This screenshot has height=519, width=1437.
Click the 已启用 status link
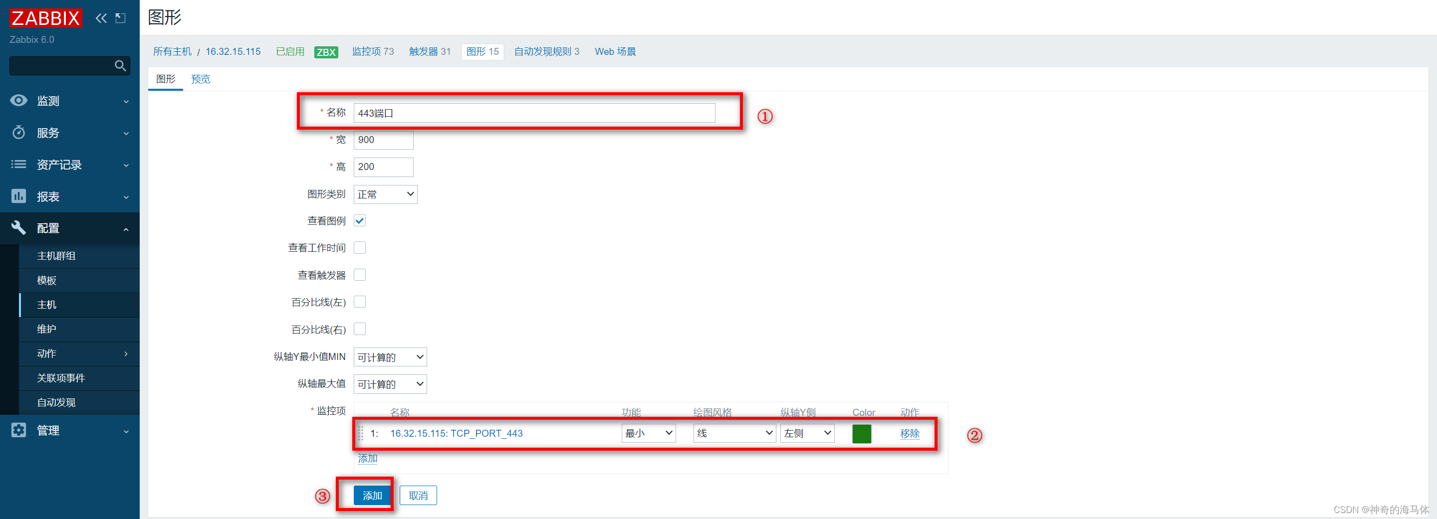pyautogui.click(x=290, y=51)
